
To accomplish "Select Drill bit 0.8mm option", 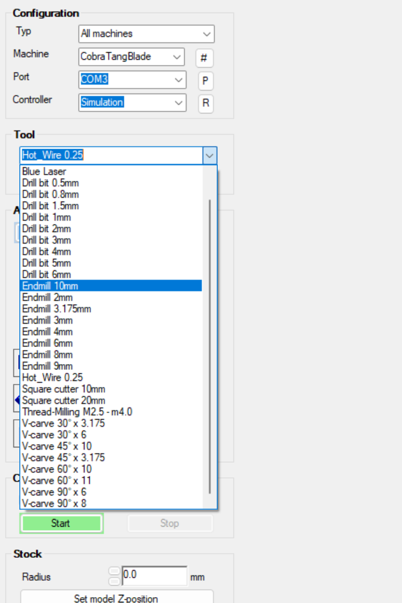I will 111,194.
